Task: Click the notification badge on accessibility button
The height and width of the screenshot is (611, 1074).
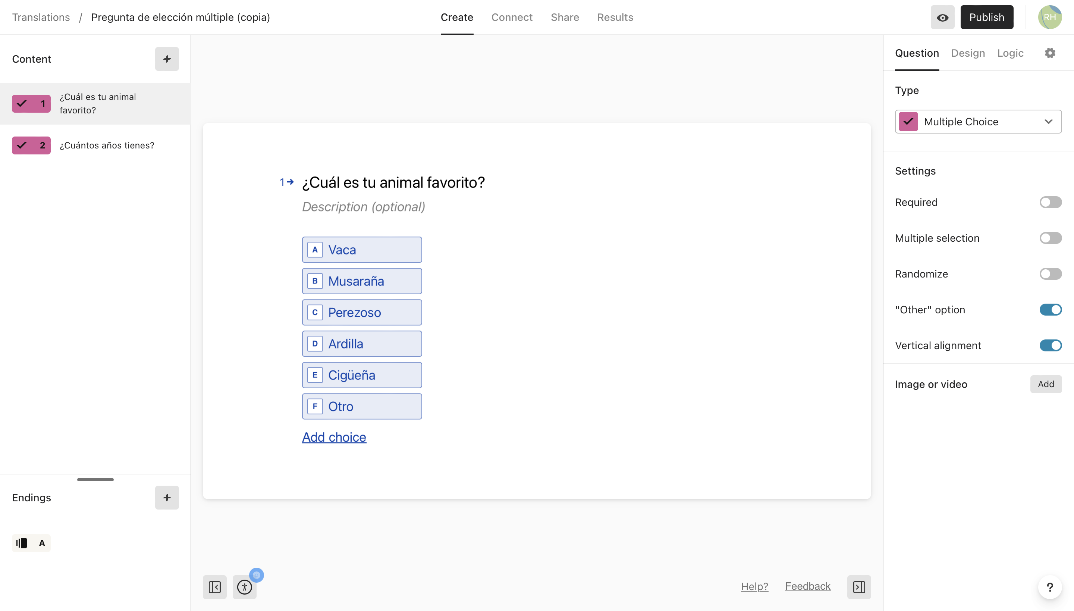Action: tap(257, 575)
